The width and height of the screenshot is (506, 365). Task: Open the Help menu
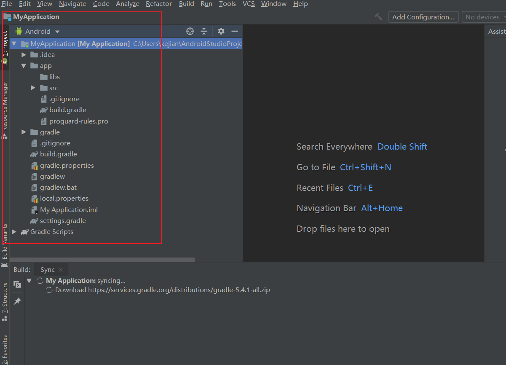(300, 4)
